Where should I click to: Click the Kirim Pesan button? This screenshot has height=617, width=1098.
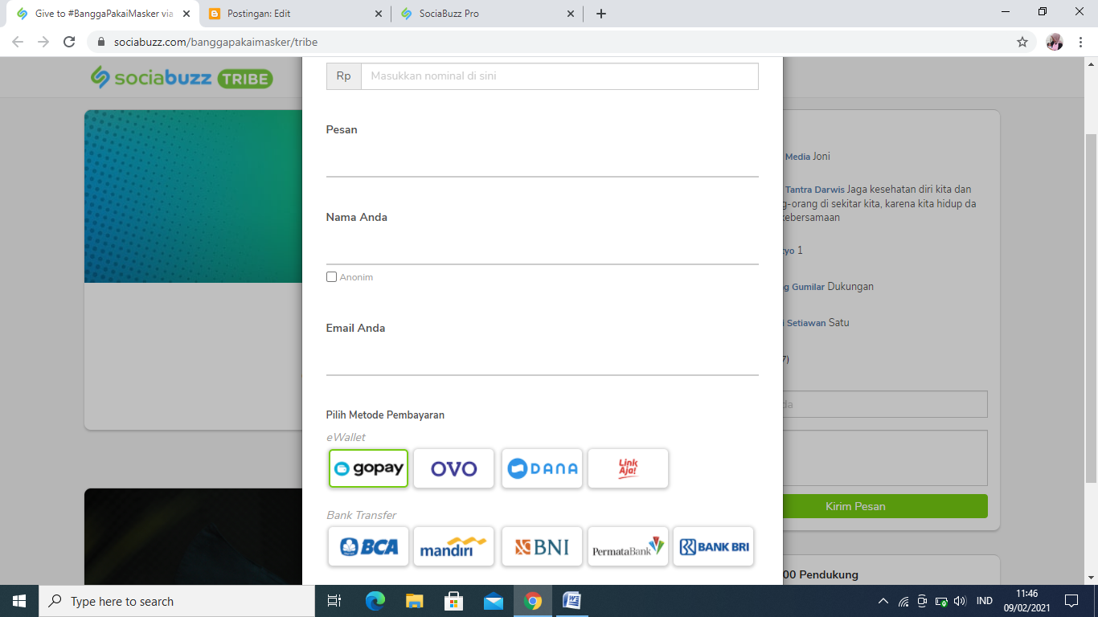tap(855, 506)
